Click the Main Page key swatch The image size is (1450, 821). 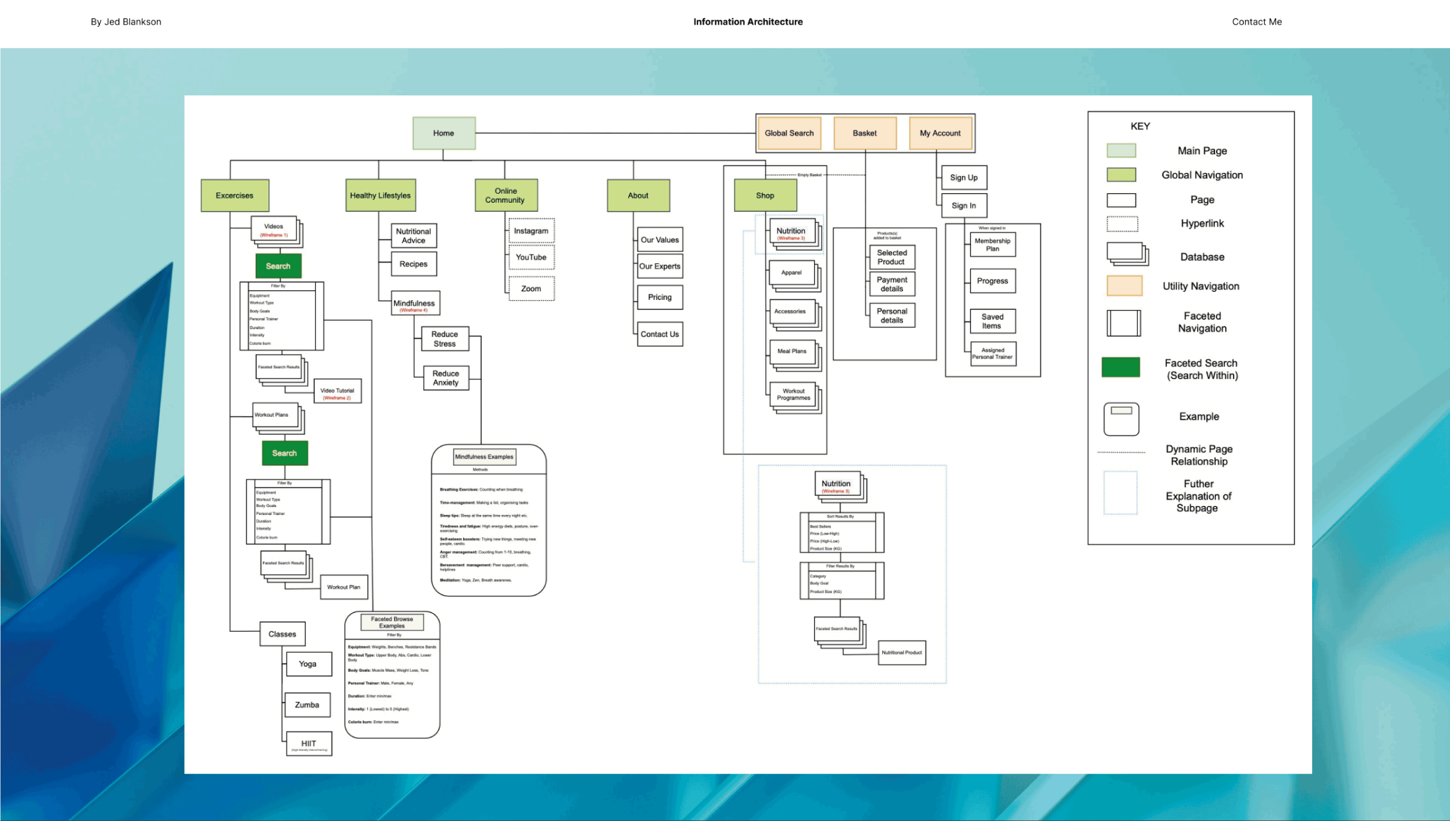click(1121, 151)
